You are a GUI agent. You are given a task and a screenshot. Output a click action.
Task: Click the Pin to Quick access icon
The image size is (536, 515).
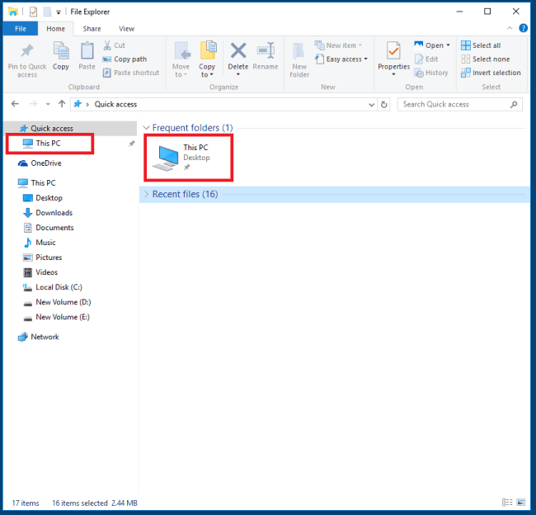pyautogui.click(x=27, y=51)
